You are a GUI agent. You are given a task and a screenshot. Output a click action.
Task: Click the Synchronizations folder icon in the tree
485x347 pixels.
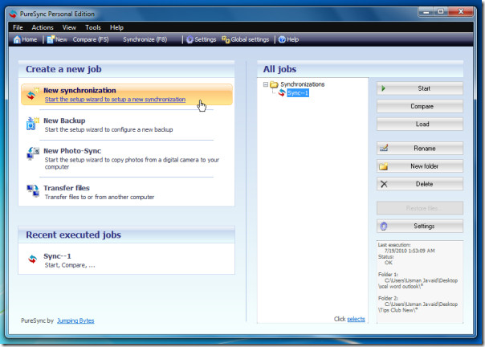[274, 84]
